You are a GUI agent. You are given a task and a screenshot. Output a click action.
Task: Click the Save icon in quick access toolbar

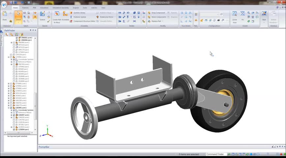[x=11, y=3]
